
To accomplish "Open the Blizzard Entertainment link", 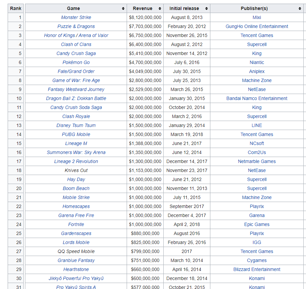I will click(x=257, y=269).
